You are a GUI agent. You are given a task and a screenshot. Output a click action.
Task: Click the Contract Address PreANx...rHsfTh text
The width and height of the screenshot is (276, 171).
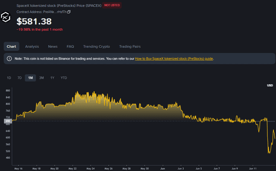click(41, 12)
